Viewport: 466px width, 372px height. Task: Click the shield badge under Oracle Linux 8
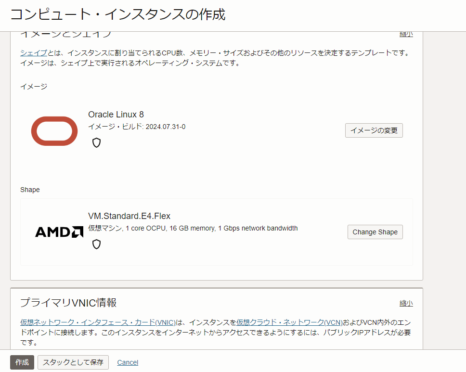(x=96, y=142)
